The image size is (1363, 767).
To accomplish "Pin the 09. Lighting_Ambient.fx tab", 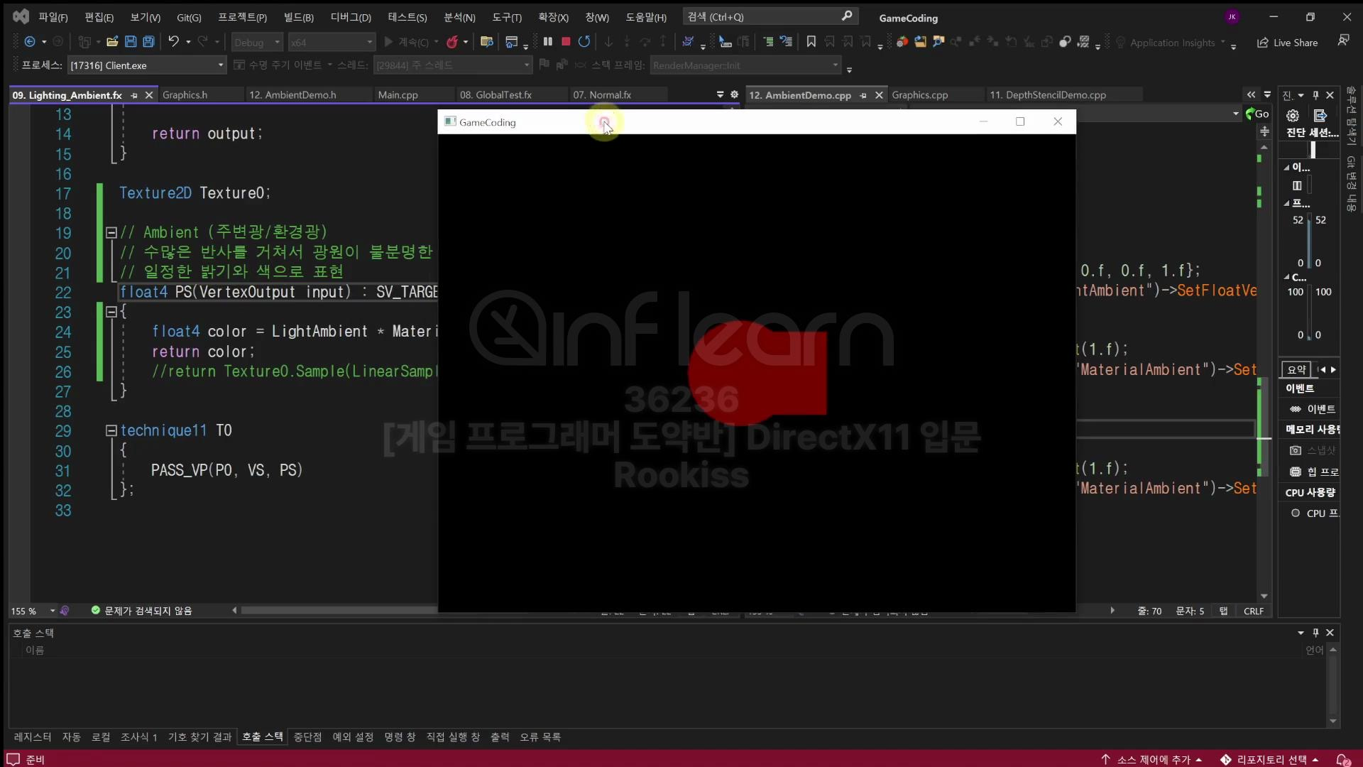I will pos(134,95).
